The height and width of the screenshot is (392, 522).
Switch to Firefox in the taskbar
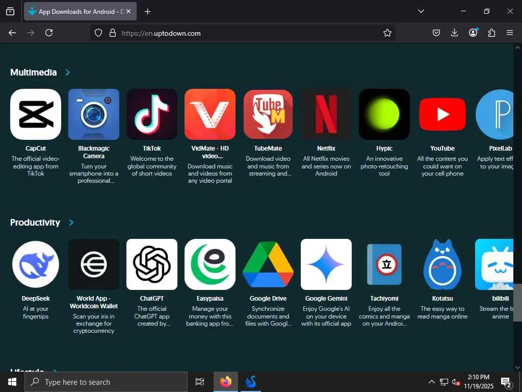226,382
